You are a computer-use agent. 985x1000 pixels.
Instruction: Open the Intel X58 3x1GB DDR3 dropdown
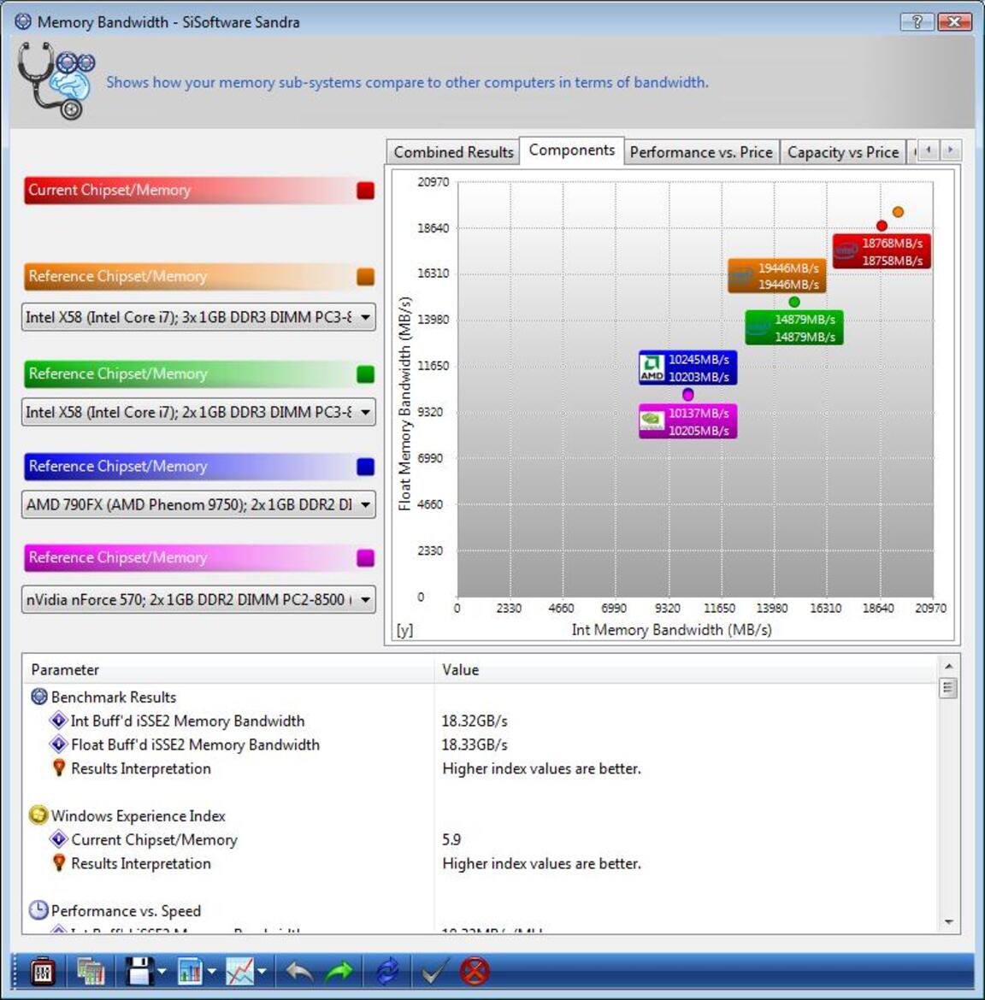coord(198,317)
